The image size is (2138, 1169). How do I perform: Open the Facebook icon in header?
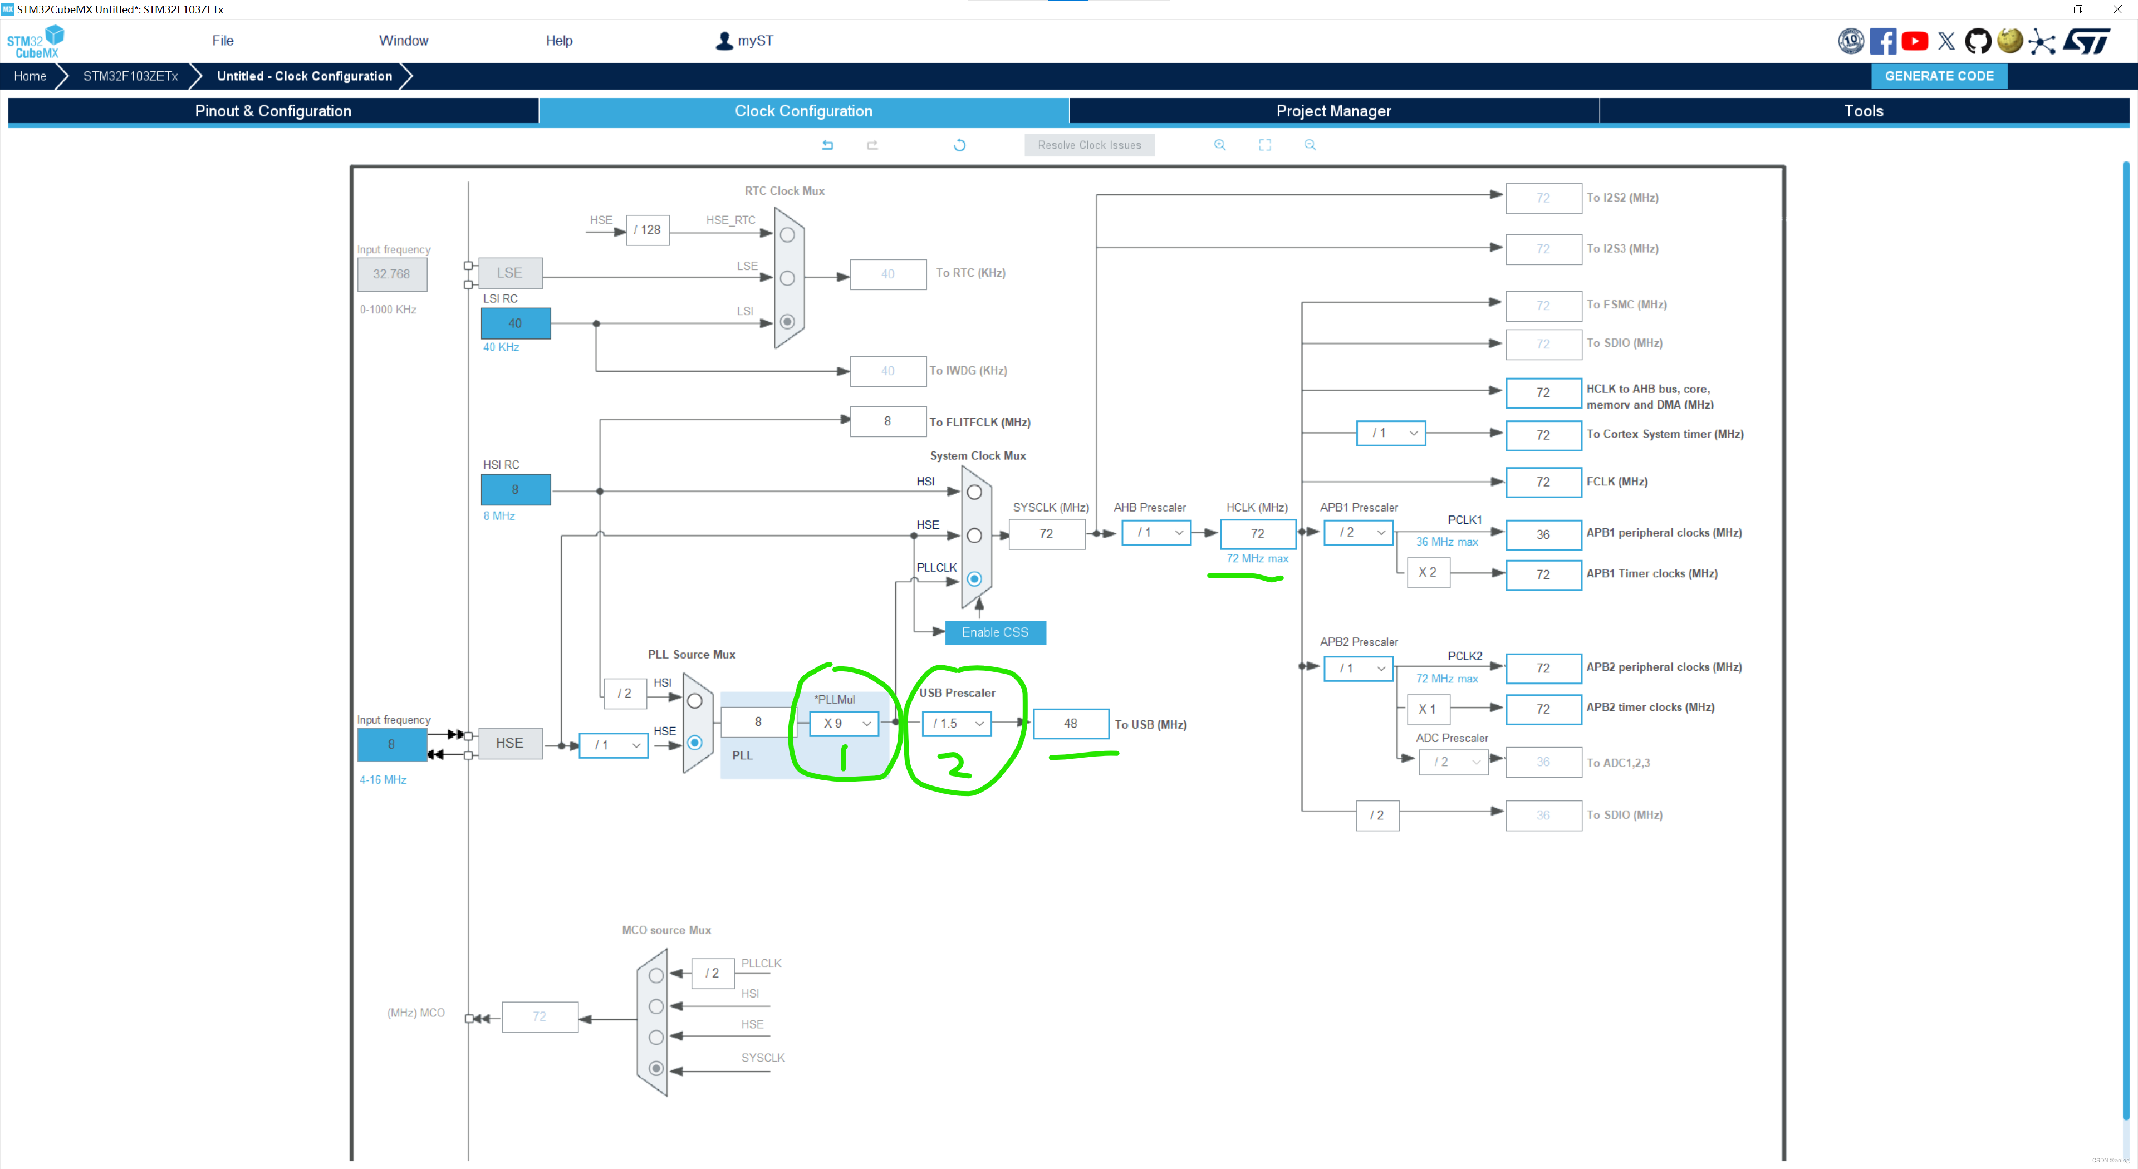point(1882,41)
